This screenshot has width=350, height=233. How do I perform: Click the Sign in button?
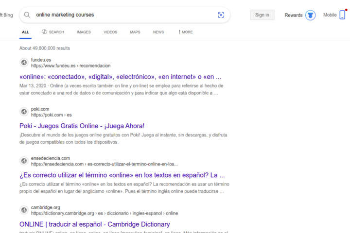coord(262,15)
